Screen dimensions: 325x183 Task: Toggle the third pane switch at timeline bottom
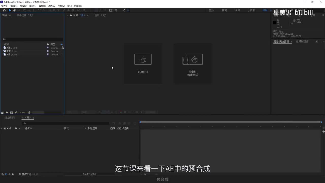coord(9,174)
